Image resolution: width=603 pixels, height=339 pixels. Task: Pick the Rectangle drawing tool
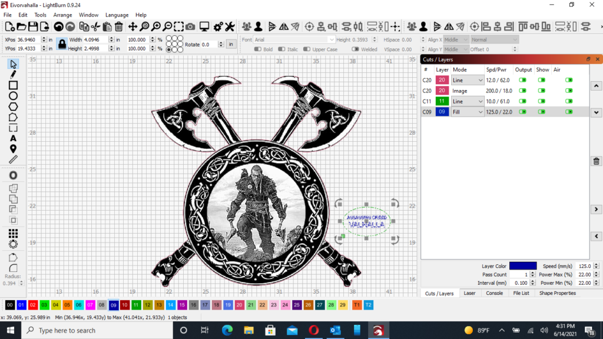pyautogui.click(x=13, y=85)
